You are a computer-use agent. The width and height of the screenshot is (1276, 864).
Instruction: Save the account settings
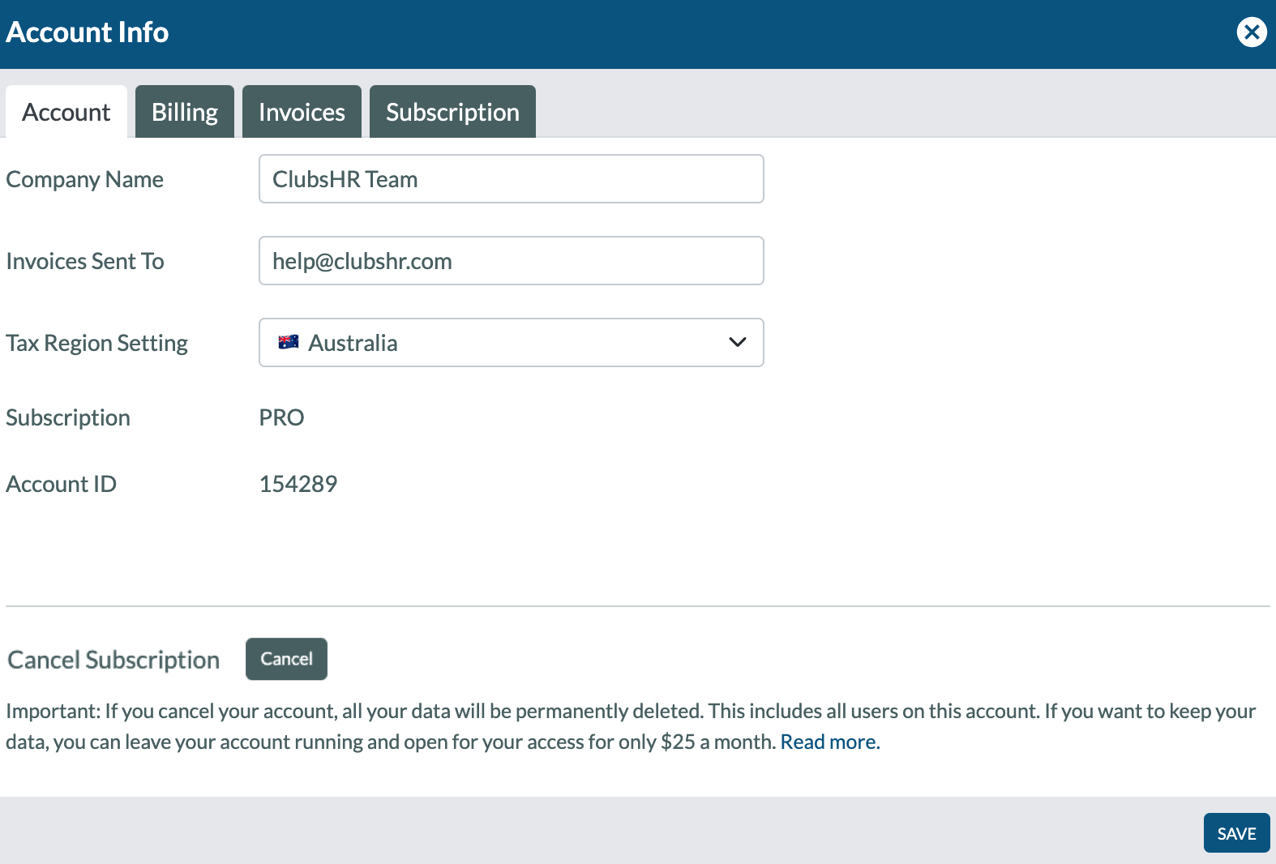tap(1236, 833)
